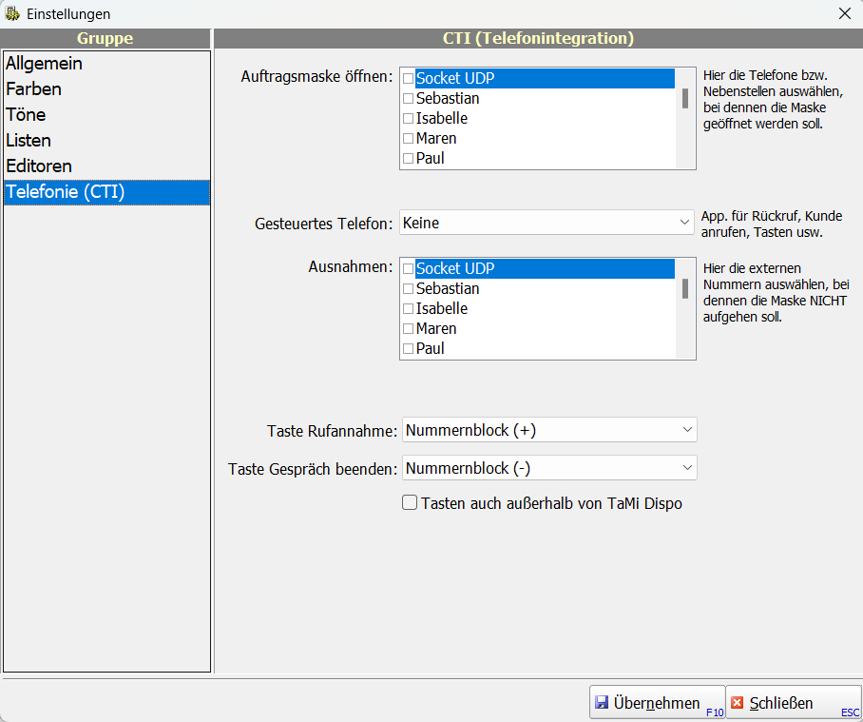The height and width of the screenshot is (722, 863).
Task: Click the Einstellungen app icon in title bar
Action: point(12,13)
